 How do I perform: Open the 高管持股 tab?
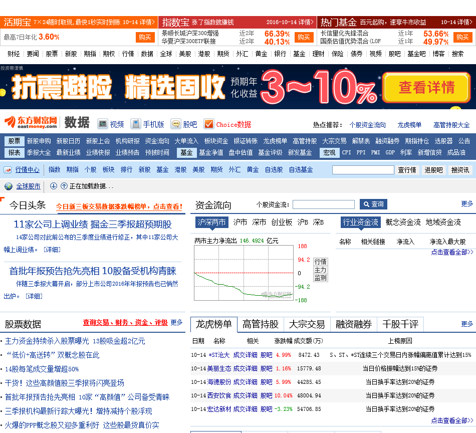point(261,324)
